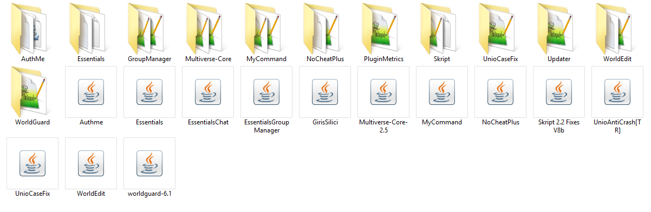Click the 'GroupManager' folder name label
Screen dimensions: 651x212
coord(149,58)
